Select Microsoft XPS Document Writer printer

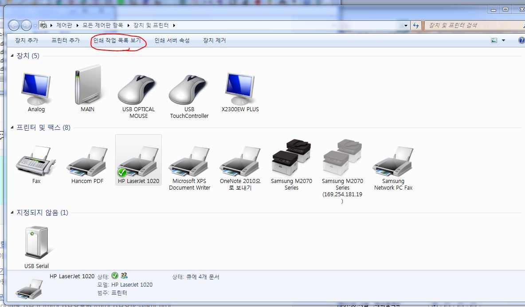pyautogui.click(x=189, y=162)
